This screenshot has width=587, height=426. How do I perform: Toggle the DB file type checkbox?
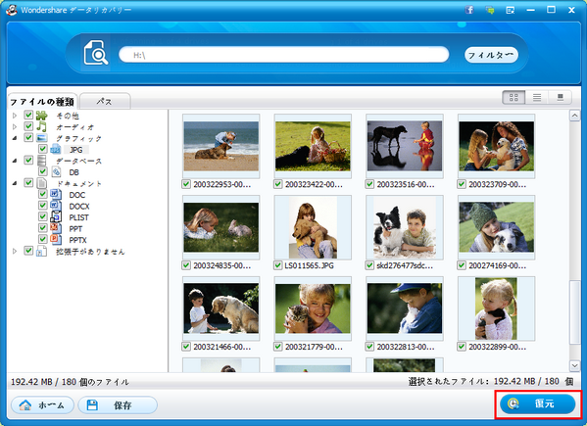point(43,171)
